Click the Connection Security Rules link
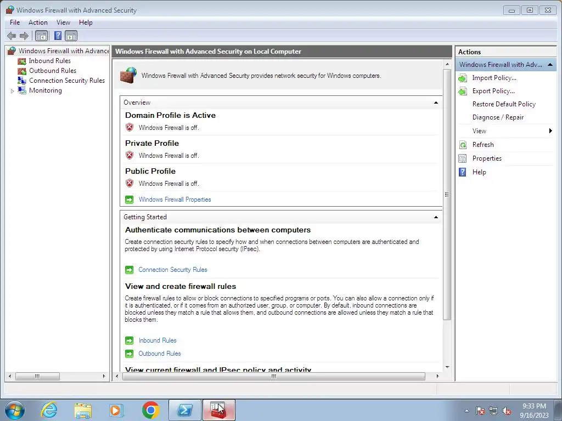This screenshot has width=562, height=421. coord(173,270)
